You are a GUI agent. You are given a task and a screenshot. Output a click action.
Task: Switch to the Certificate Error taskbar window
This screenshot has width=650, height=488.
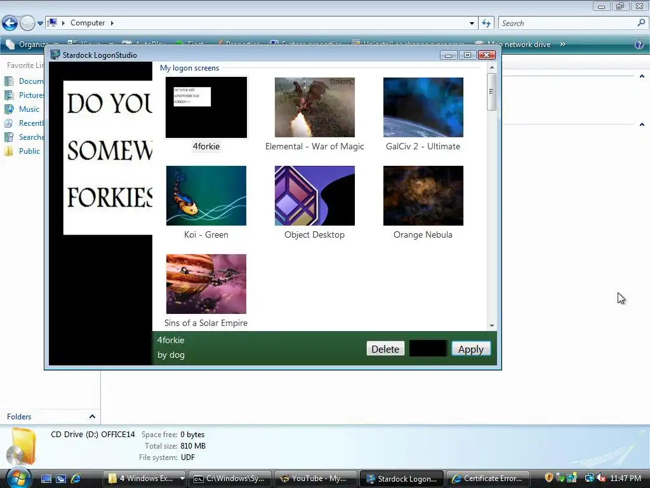[x=487, y=478]
